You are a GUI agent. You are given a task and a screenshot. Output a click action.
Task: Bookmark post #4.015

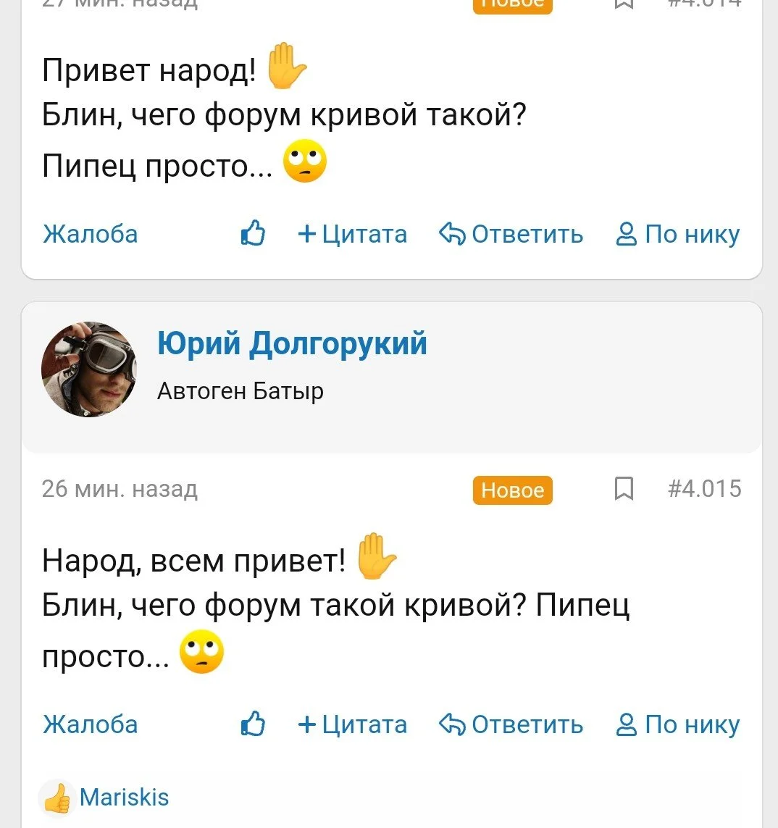pyautogui.click(x=624, y=490)
